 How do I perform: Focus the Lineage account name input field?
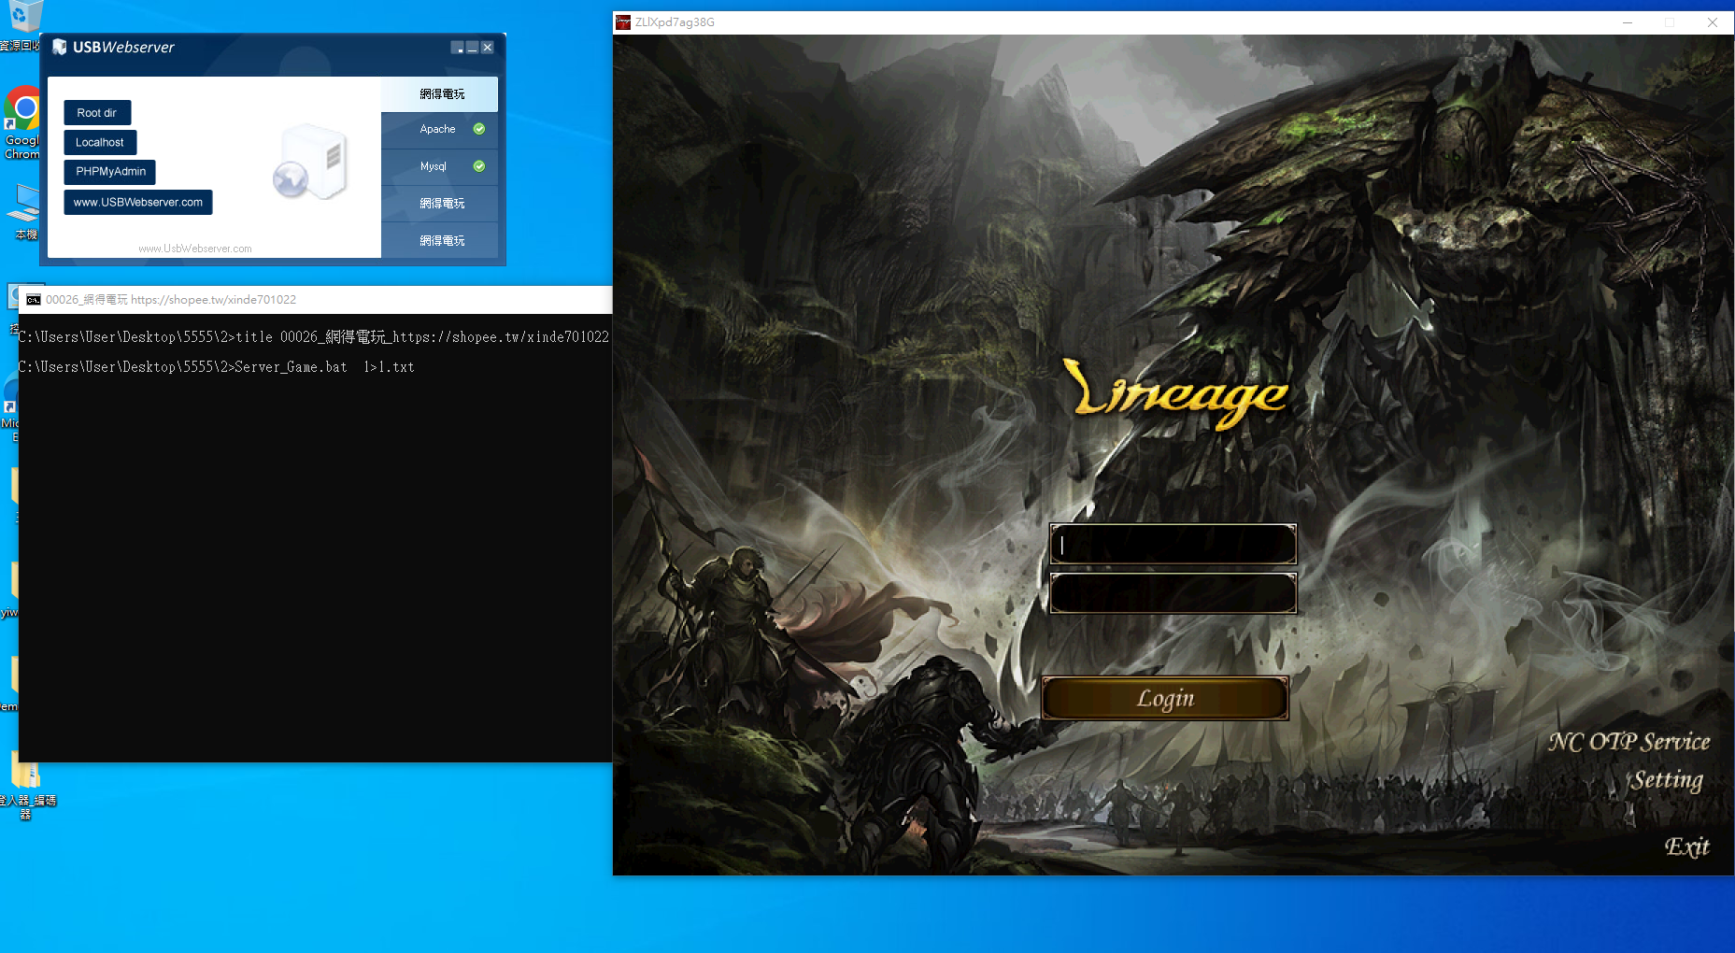(1173, 545)
